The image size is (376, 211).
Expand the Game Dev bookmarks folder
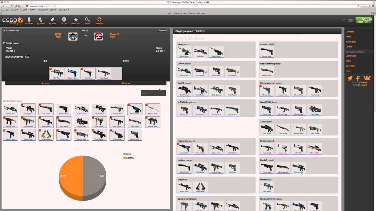[64, 10]
